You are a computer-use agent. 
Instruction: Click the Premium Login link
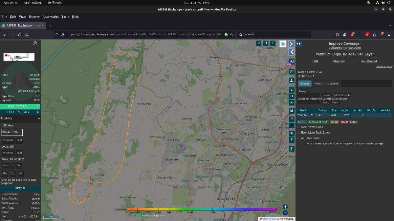click(x=345, y=54)
